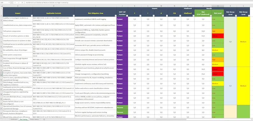Open the Risk Level filter dropdown
Screen dimensions: 253x121
(x=223, y=16)
